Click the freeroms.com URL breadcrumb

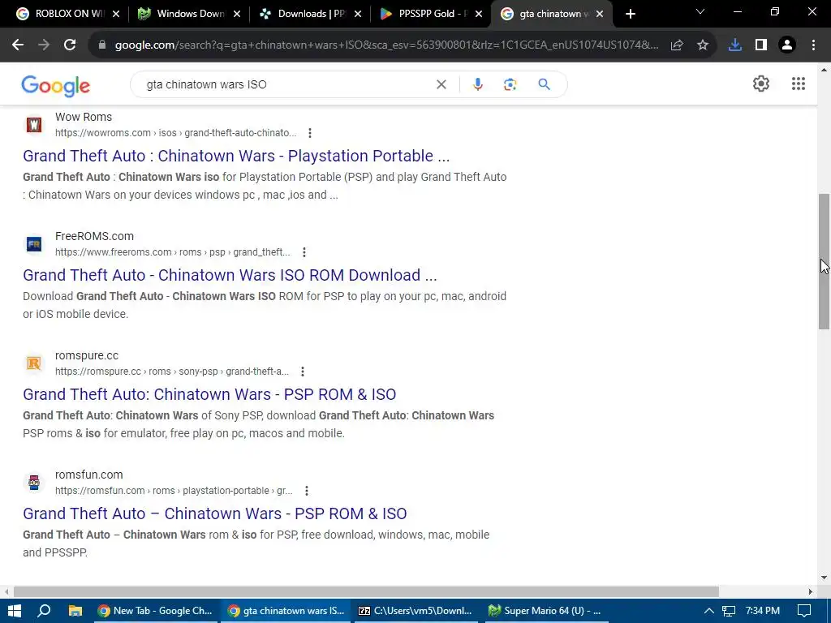pyautogui.click(x=172, y=252)
